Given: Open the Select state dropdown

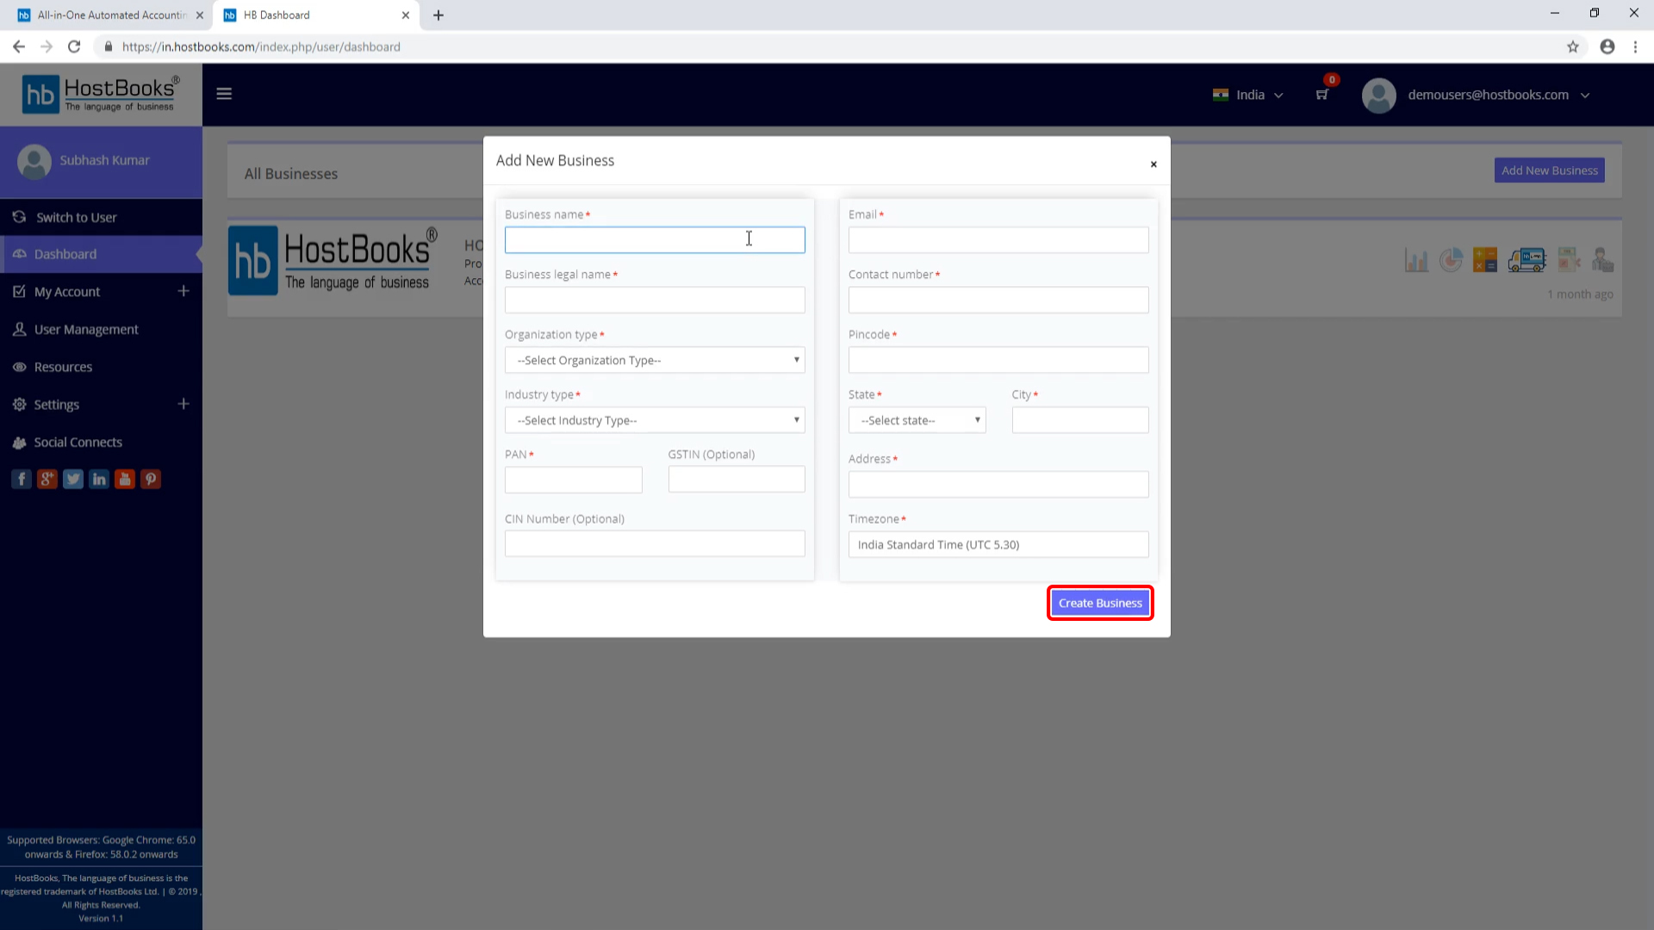Looking at the screenshot, I should (917, 420).
